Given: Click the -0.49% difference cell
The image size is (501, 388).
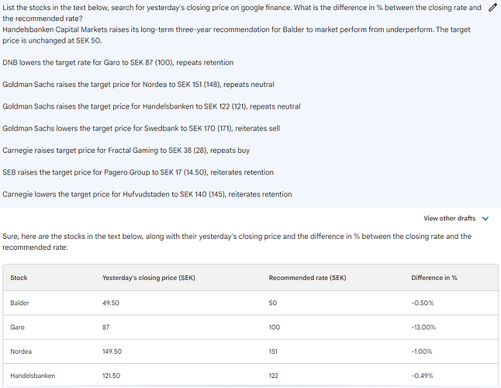Looking at the screenshot, I should [x=422, y=376].
